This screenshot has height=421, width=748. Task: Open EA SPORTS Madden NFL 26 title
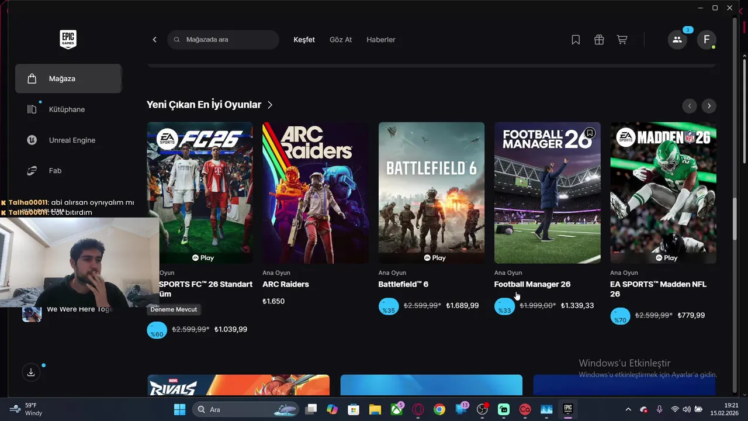coord(659,289)
